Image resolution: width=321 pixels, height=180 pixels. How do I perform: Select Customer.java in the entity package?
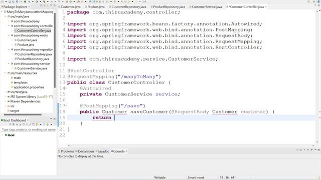(27, 40)
